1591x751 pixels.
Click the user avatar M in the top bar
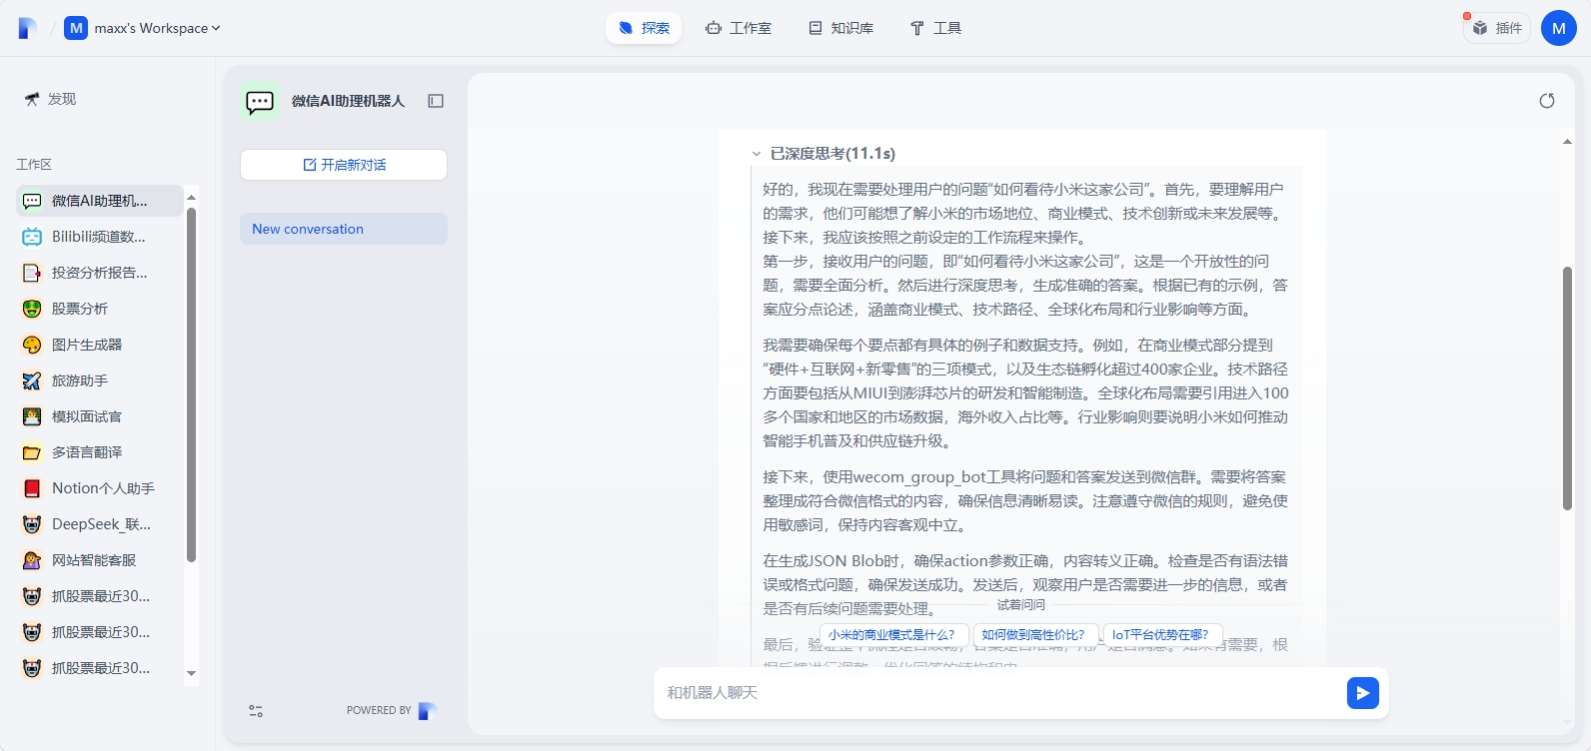pyautogui.click(x=1559, y=28)
